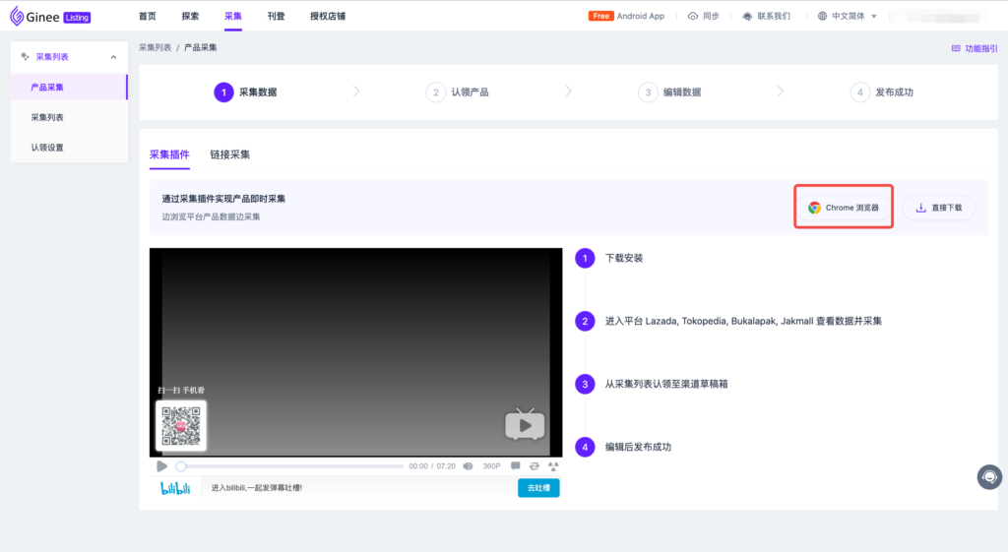Click the Chrome 浏览器 button

tap(844, 208)
